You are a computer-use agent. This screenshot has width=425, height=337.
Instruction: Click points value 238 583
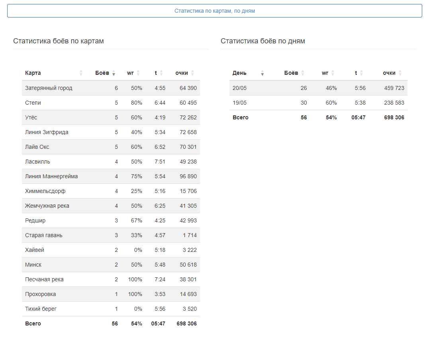394,103
